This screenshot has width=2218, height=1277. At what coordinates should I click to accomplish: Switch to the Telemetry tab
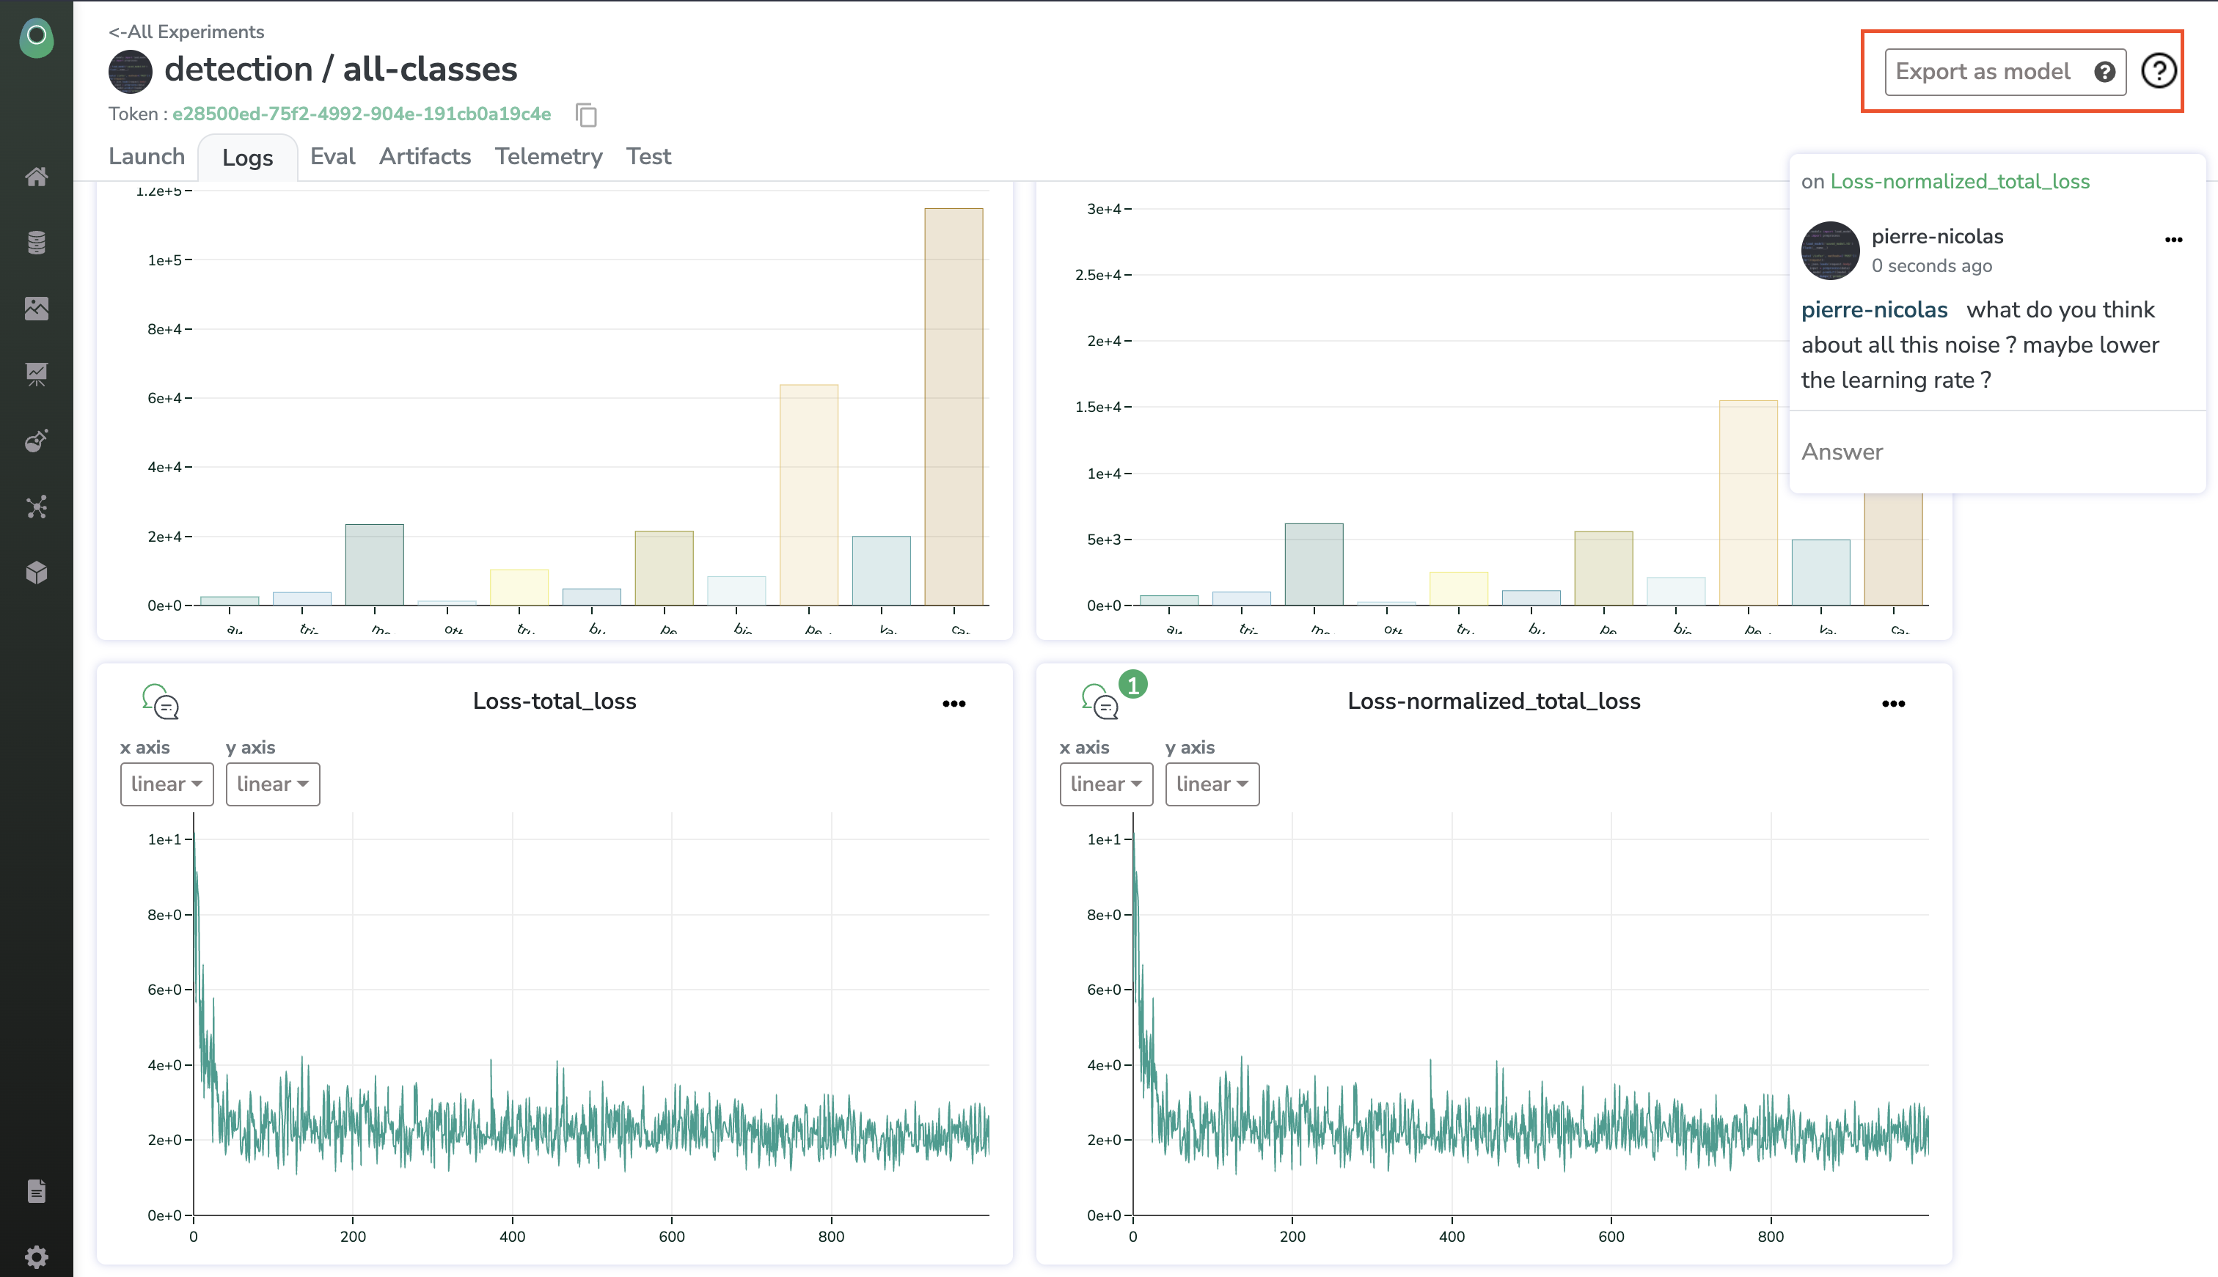pyautogui.click(x=549, y=157)
